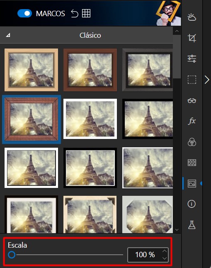The height and width of the screenshot is (268, 211).
Task: Pick the photo corners beige frame
Action: 90,214
